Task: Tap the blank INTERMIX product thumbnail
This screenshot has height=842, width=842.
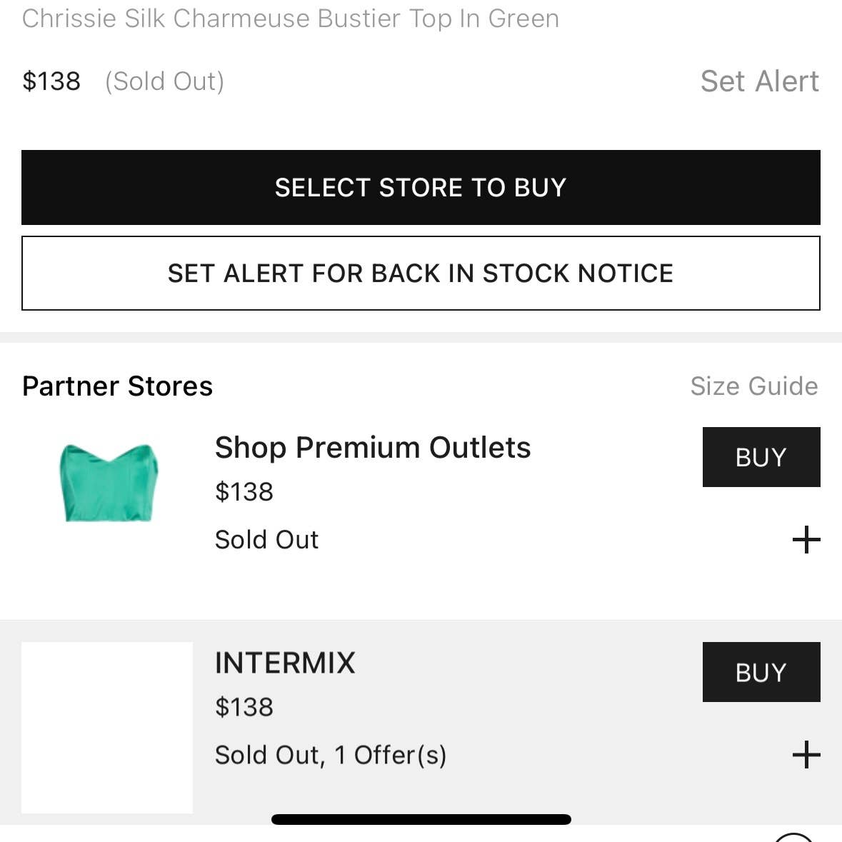Action: coord(107,728)
